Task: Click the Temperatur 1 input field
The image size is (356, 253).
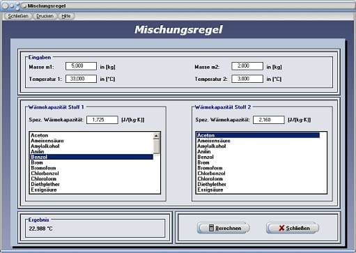Action: (81, 79)
